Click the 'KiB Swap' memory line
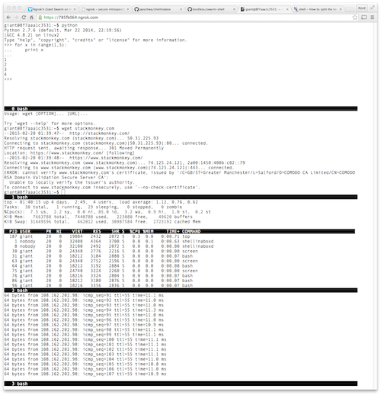 [102, 222]
